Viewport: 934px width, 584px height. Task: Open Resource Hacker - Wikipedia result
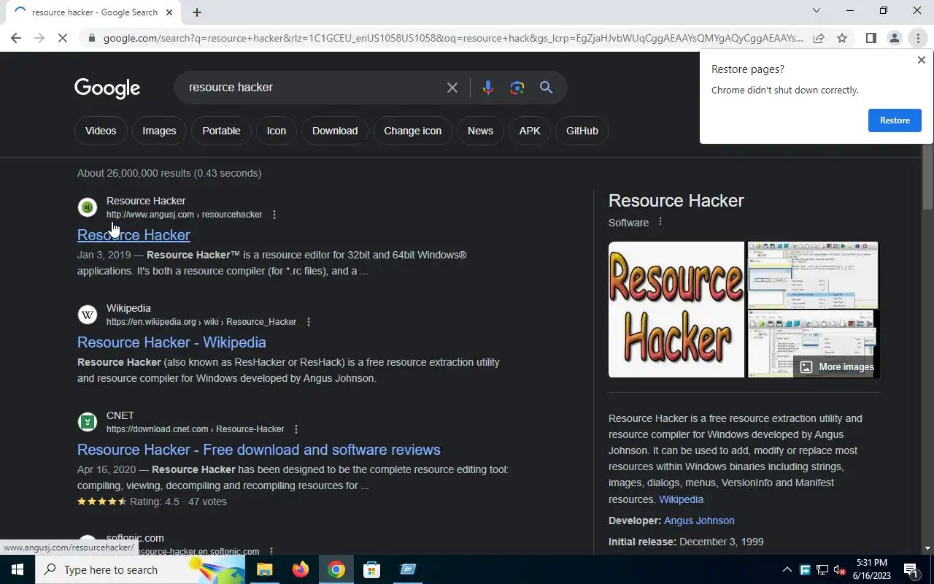(171, 342)
